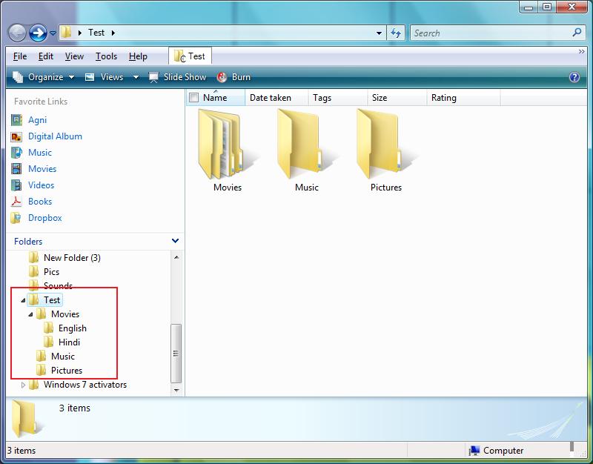Check the box beside the Name column header
The width and height of the screenshot is (593, 464).
click(x=193, y=97)
